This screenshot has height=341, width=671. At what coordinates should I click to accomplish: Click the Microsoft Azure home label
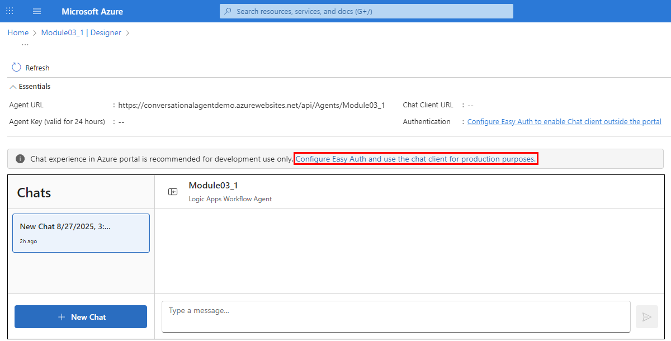point(92,11)
